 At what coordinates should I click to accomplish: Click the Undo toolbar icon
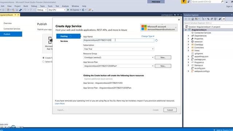point(25,10)
